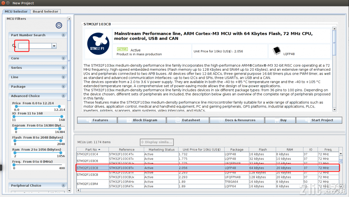The image size is (349, 197).
Task: Click the MCU Filters panel scroll-up arrow
Action: click(69, 19)
